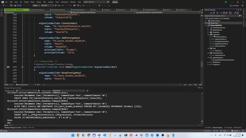Switch to the Output tab
Image resolution: width=246 pixels, height=138 pixels.
pyautogui.click(x=25, y=128)
